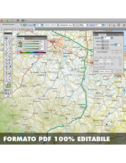
Task: Select the Eyedropper tool
Action: (6, 69)
